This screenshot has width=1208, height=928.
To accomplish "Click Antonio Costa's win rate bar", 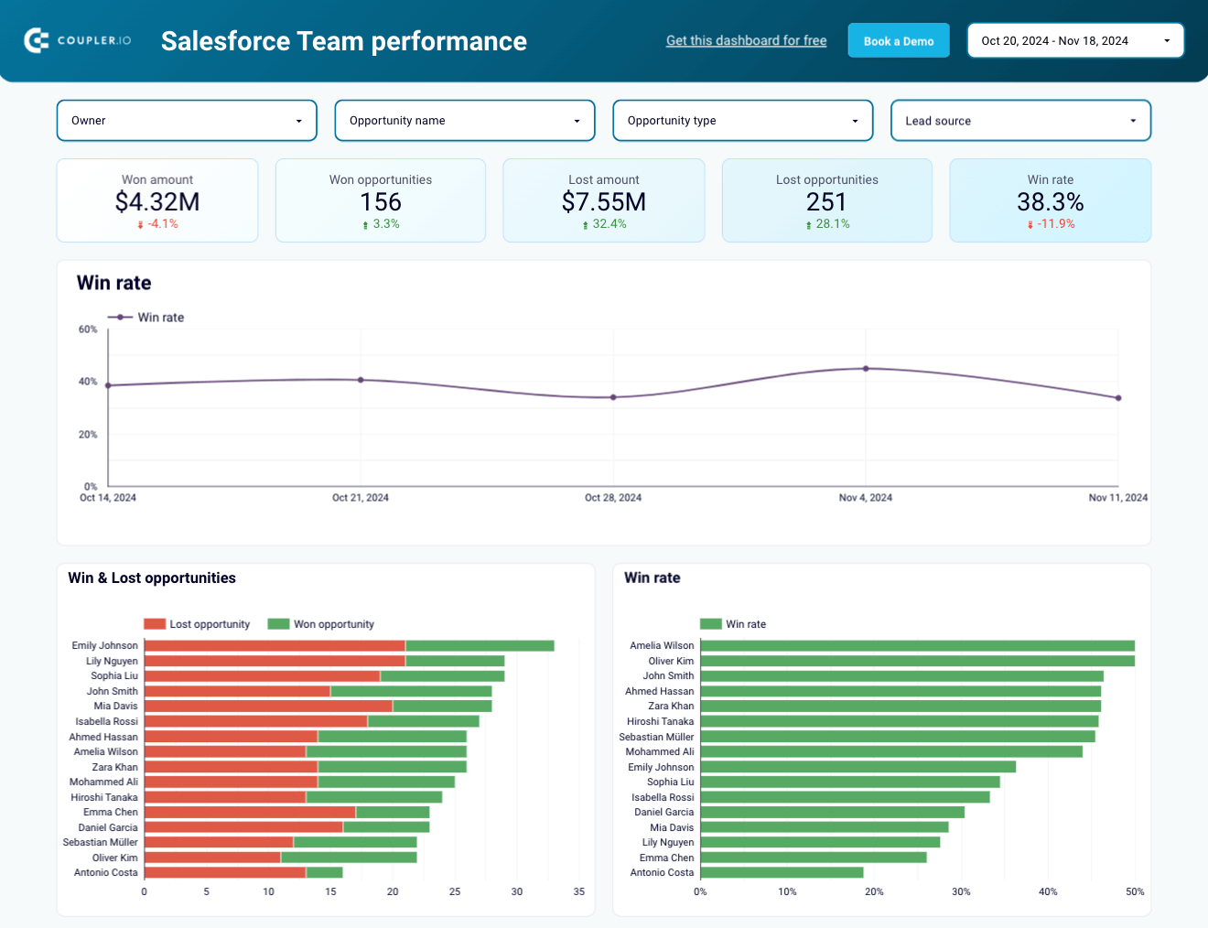I will pyautogui.click(x=782, y=873).
